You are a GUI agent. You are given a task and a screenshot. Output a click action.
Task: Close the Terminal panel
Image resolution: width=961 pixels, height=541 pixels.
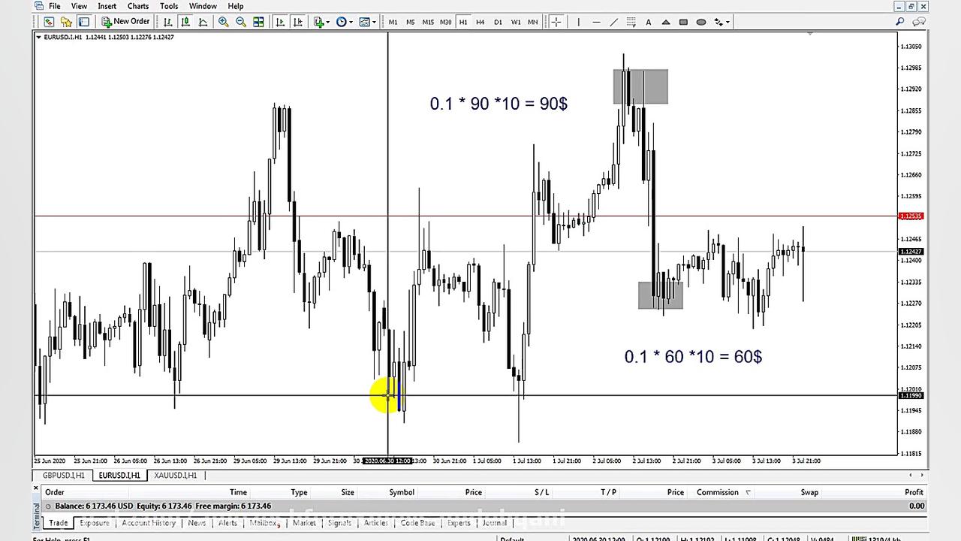pos(36,488)
